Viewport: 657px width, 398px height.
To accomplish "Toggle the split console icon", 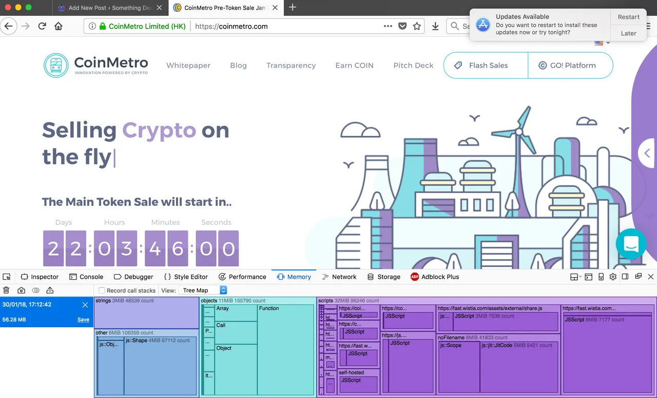I will pos(589,277).
